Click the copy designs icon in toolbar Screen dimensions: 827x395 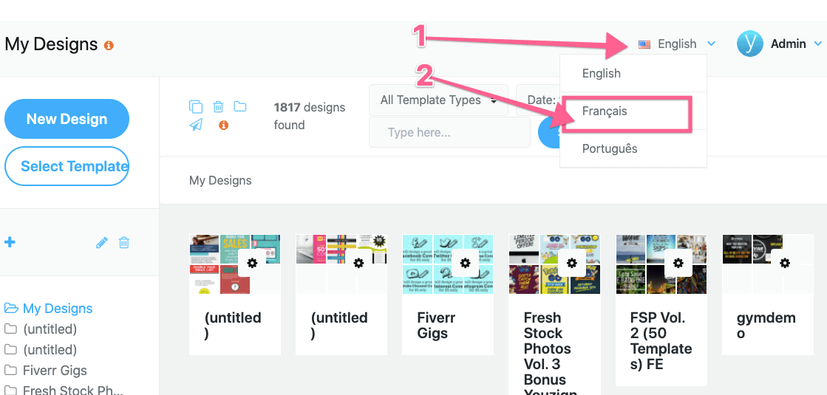point(196,106)
